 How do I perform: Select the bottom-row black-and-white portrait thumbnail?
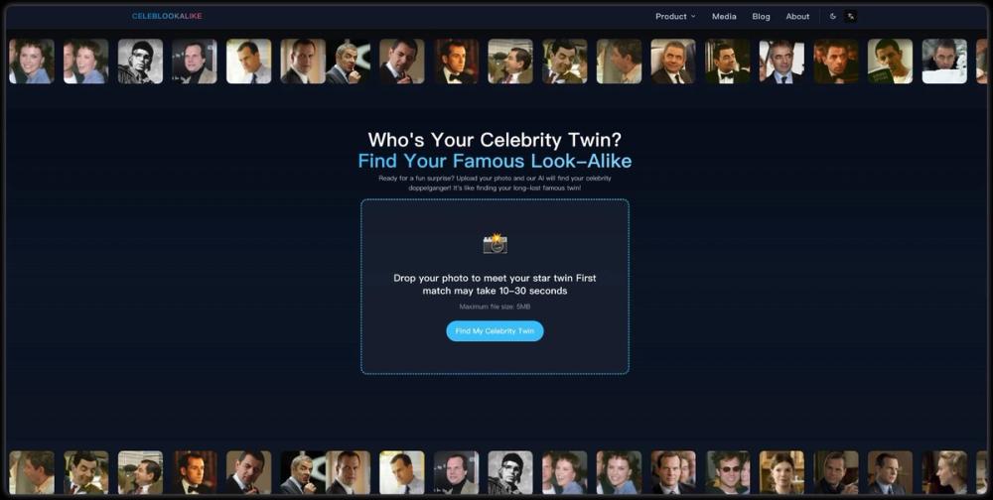point(510,472)
